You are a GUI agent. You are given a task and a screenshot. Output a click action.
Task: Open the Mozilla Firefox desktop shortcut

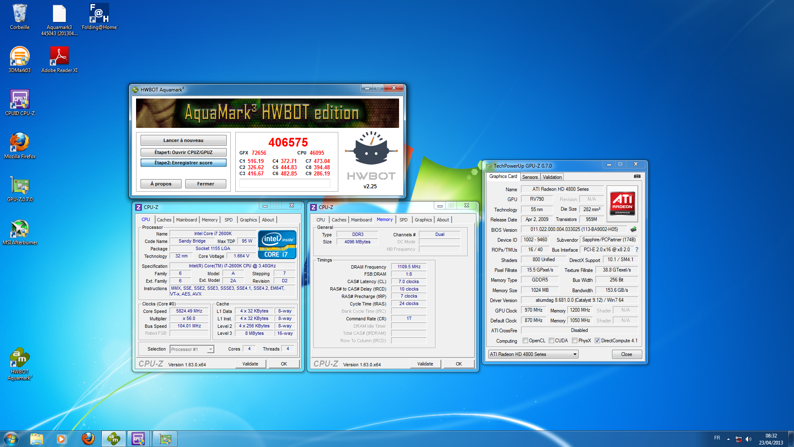click(x=19, y=146)
